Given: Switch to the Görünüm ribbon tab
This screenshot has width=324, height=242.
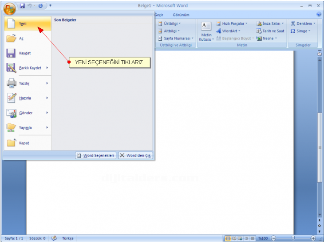Looking at the screenshot, I should pos(181,15).
